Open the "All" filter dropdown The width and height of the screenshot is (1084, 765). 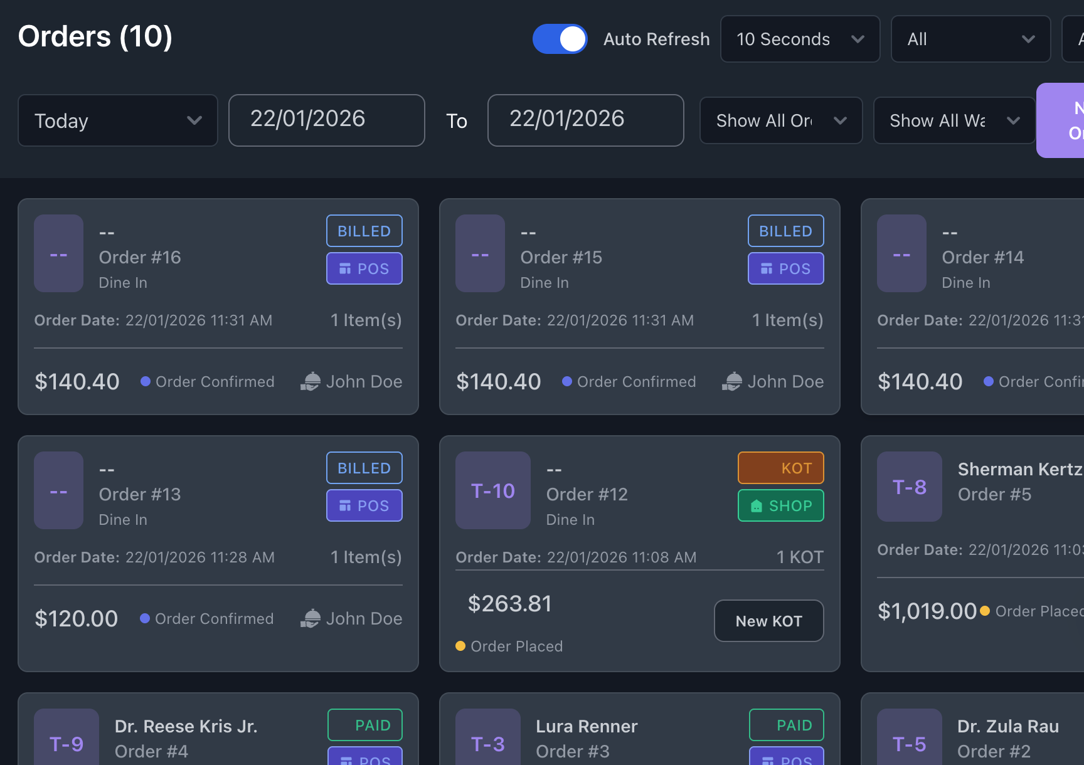pyautogui.click(x=970, y=39)
